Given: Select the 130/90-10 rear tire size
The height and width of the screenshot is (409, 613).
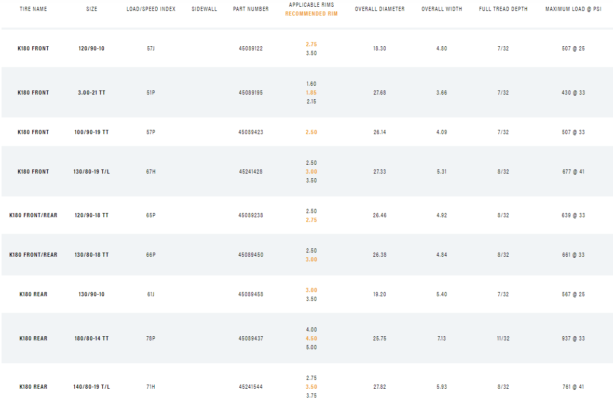Looking at the screenshot, I should pos(92,295).
